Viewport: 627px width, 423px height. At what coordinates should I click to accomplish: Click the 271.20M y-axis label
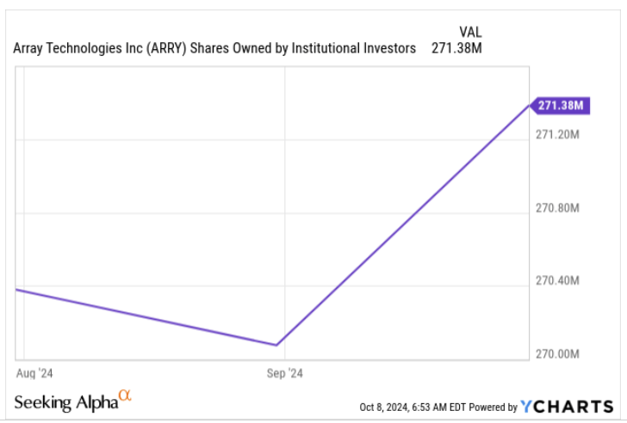pyautogui.click(x=557, y=136)
